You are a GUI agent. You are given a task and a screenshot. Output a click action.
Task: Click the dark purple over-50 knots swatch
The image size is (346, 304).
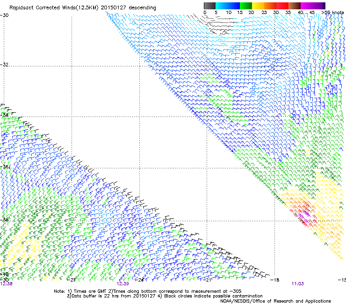coord(324,6)
